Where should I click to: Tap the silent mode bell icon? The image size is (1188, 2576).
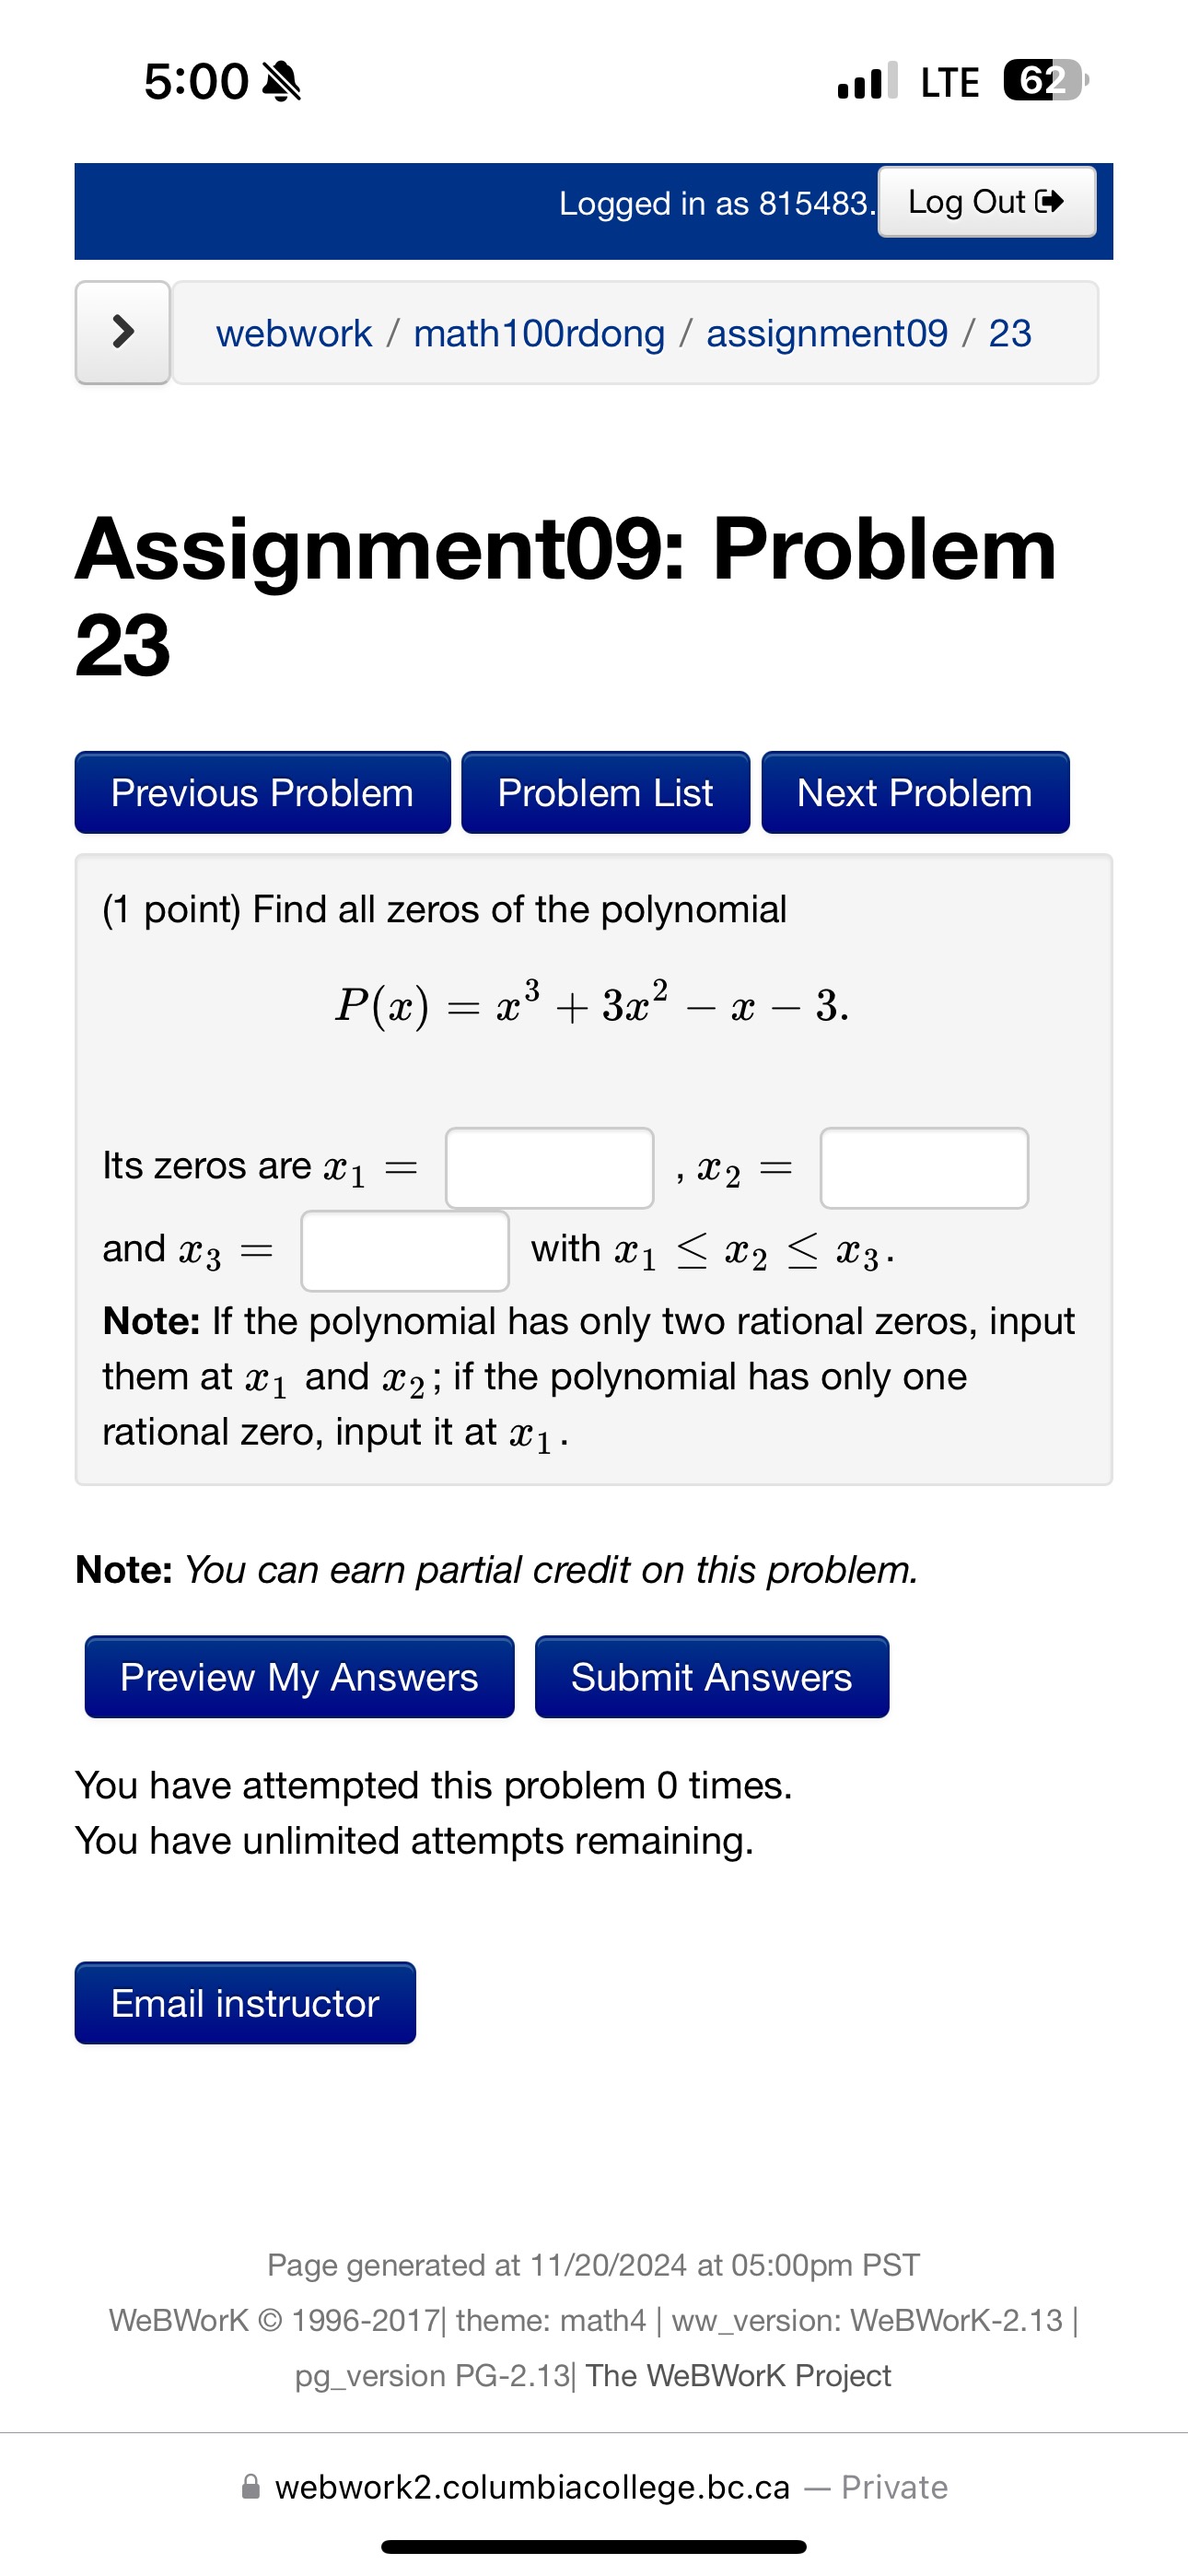coord(281,82)
